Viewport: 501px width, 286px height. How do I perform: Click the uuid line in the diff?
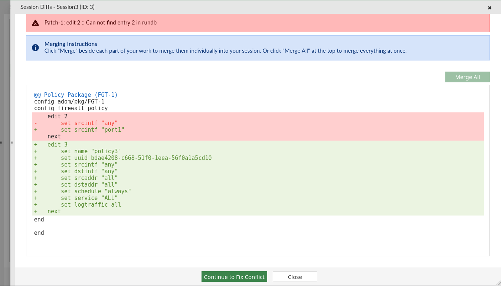coord(136,158)
